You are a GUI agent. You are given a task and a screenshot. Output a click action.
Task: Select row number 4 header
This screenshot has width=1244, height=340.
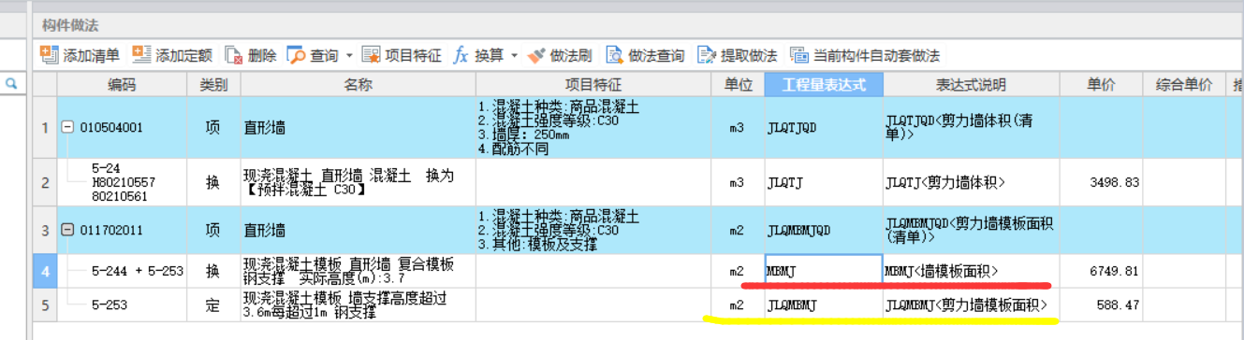[x=45, y=271]
